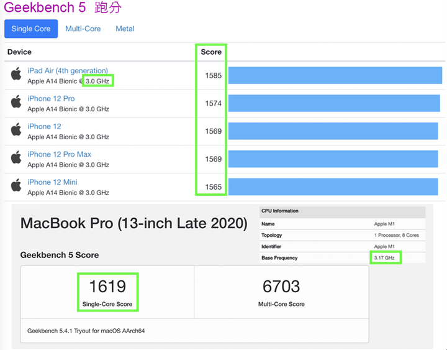Open the iPad Air (4th generation) link
The height and width of the screenshot is (350, 447).
point(68,70)
